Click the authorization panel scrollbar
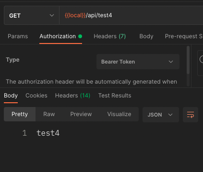The image size is (203, 172). 188,60
